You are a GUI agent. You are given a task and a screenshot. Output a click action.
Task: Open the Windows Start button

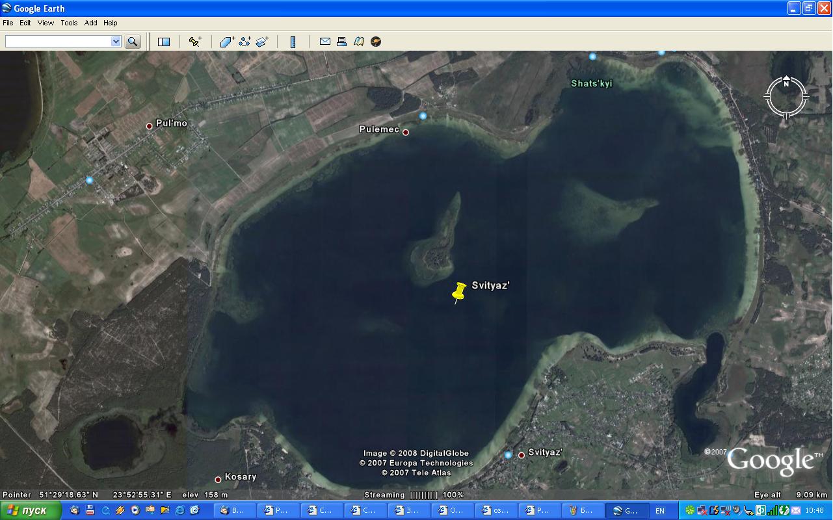click(x=31, y=510)
